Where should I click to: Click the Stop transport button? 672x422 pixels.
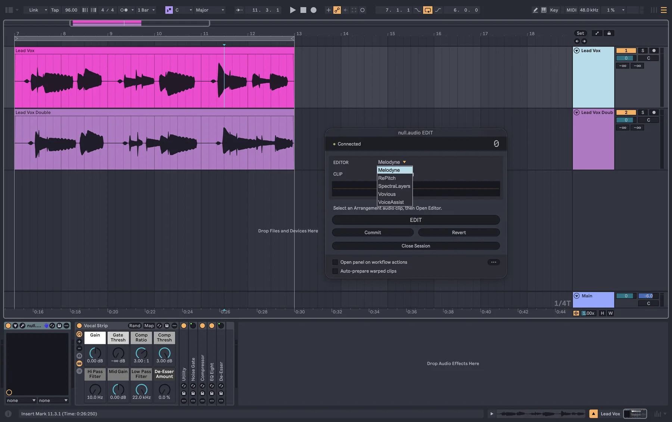tap(303, 10)
